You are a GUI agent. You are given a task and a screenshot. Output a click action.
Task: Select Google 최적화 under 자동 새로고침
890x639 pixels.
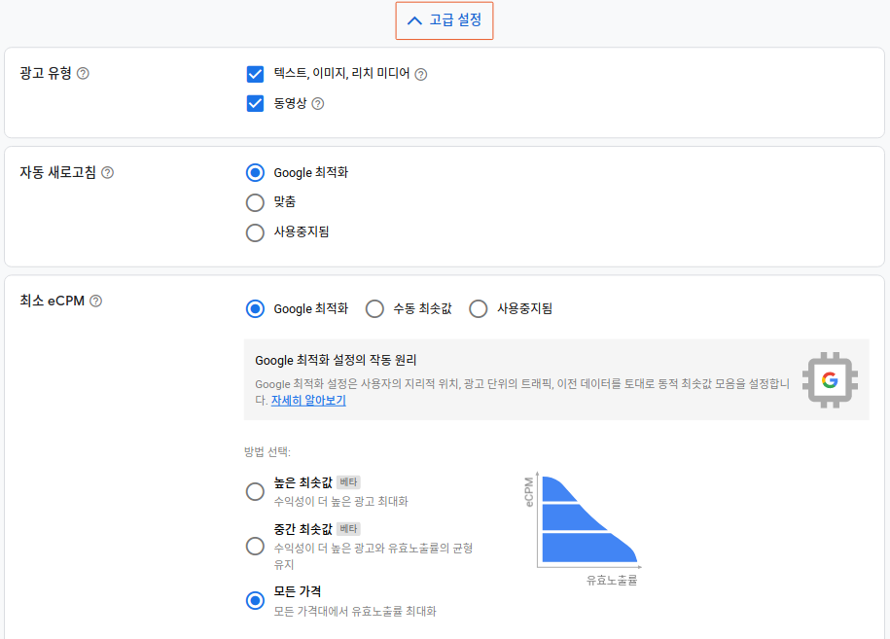coord(255,172)
